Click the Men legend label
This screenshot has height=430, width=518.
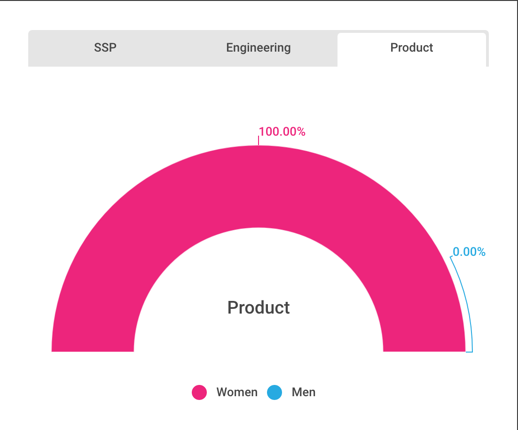coord(304,392)
